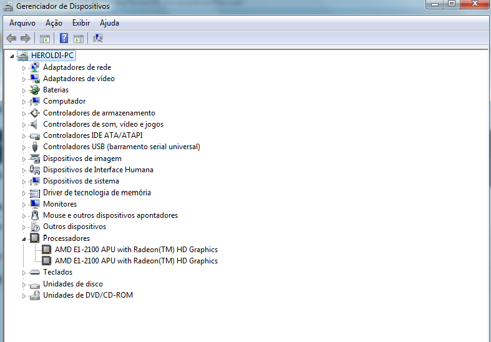Expand Controladores USB category

tap(24, 147)
